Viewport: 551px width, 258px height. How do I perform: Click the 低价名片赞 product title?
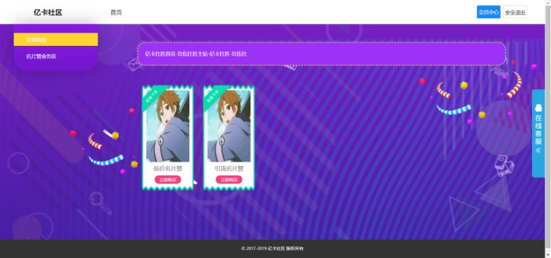(168, 169)
